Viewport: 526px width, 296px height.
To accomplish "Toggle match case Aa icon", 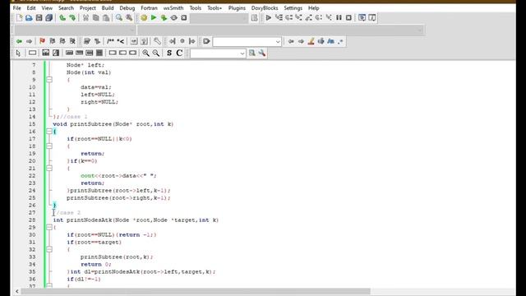I will tap(330, 41).
